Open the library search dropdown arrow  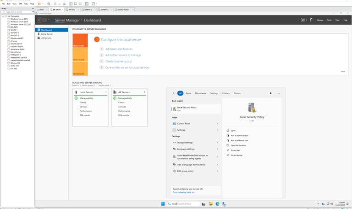click(33, 11)
